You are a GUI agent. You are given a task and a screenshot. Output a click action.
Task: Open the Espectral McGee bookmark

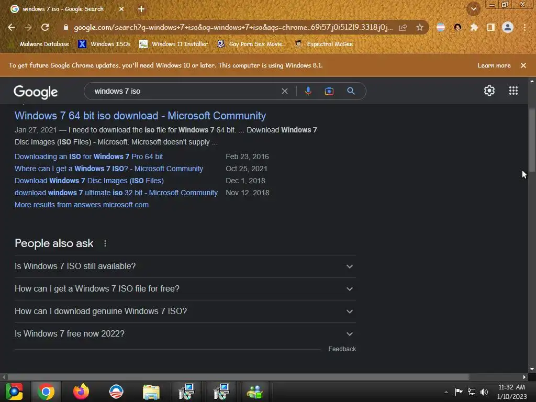pos(323,44)
